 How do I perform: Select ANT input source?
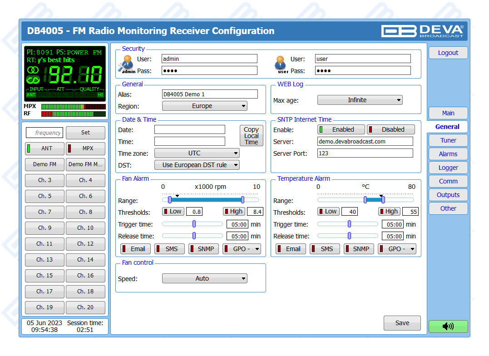coord(44,148)
